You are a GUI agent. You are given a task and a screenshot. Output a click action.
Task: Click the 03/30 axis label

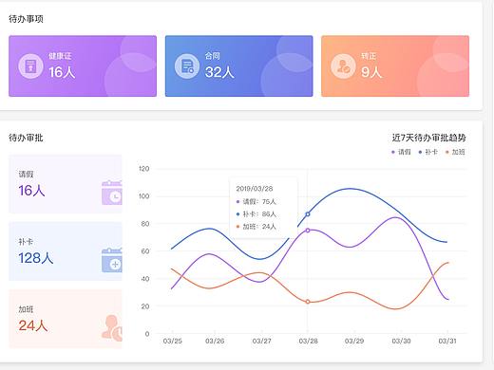pyautogui.click(x=401, y=341)
